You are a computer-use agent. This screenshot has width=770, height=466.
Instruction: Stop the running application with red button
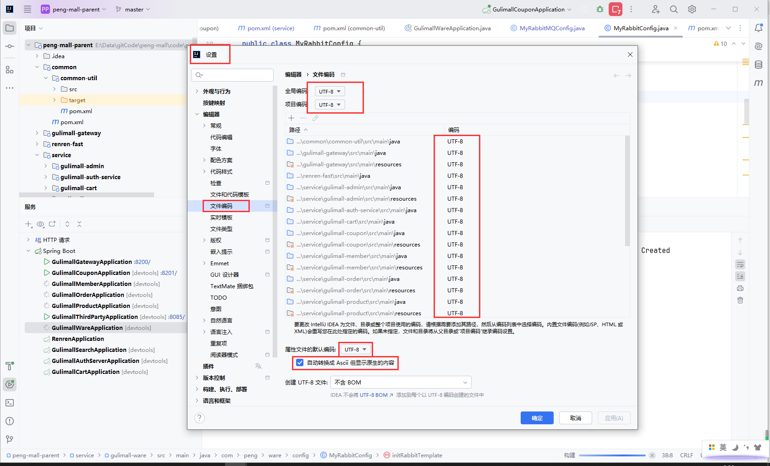coord(616,9)
